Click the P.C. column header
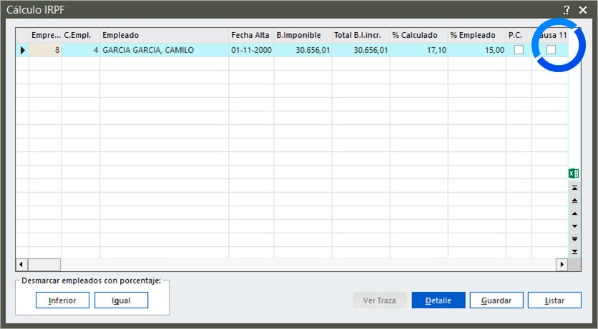The image size is (598, 329). (519, 36)
